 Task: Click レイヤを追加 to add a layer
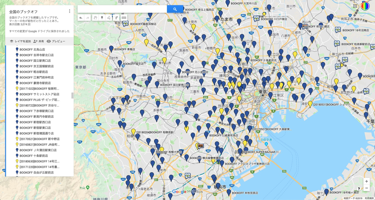20,41
